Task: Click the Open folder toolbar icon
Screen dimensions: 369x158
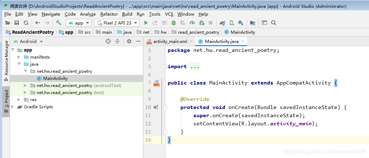Action: click(x=8, y=23)
